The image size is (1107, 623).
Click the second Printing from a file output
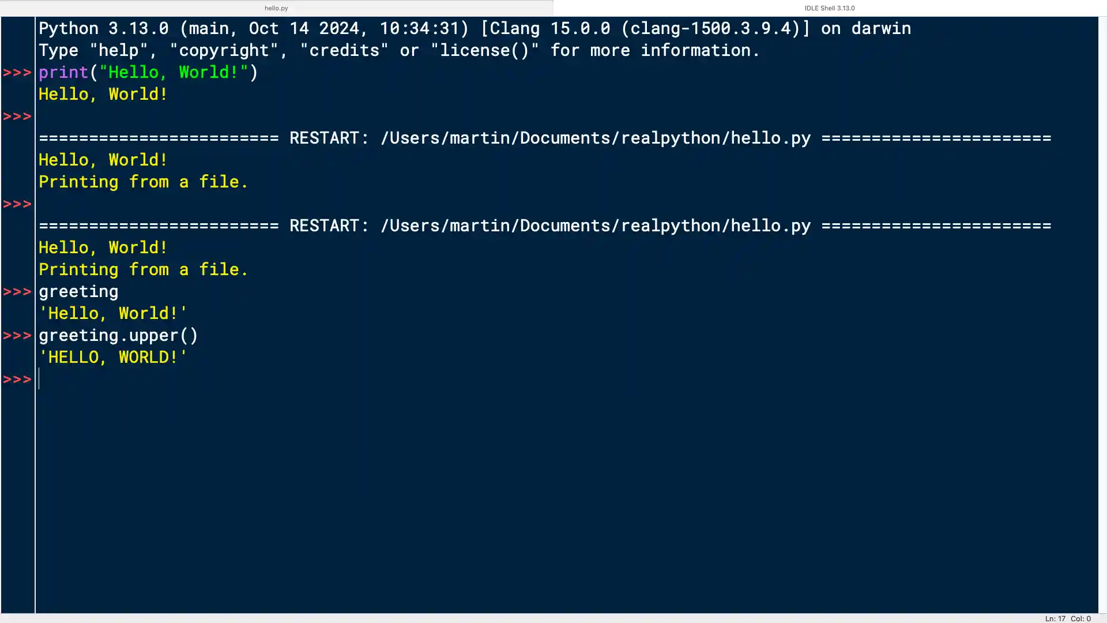click(143, 269)
